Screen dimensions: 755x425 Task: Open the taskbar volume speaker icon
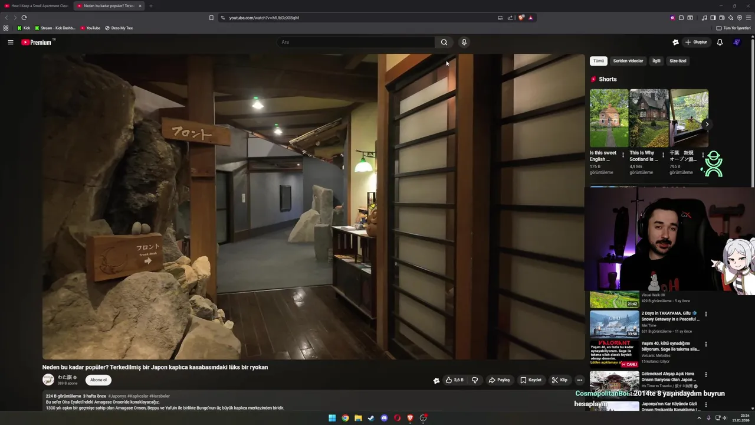(726, 418)
